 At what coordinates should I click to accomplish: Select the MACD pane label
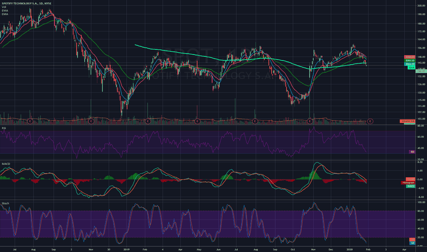5,164
